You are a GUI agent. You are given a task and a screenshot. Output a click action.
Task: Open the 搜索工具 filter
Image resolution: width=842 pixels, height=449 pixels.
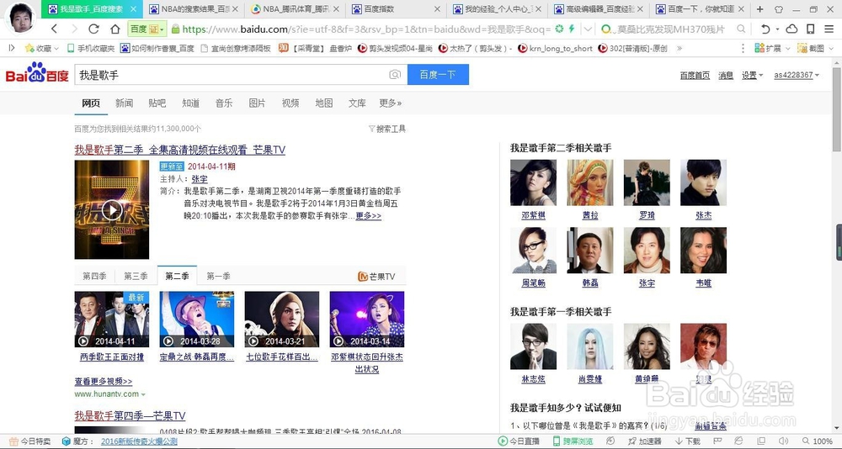point(387,129)
